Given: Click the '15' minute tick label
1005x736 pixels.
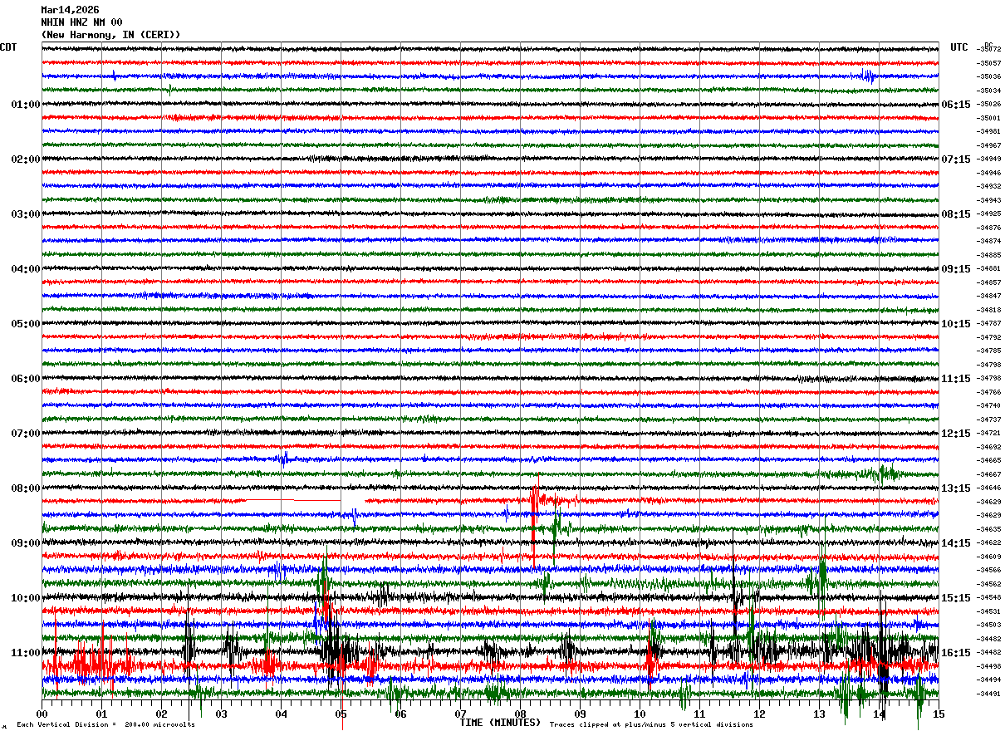Looking at the screenshot, I should click(x=939, y=714).
